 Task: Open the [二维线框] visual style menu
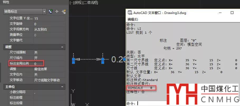90,3
